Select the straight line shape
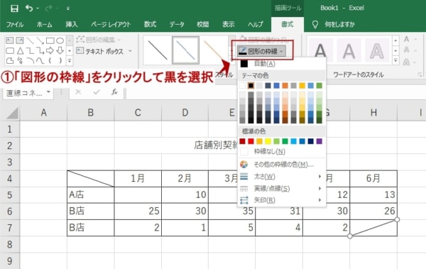 30,40
